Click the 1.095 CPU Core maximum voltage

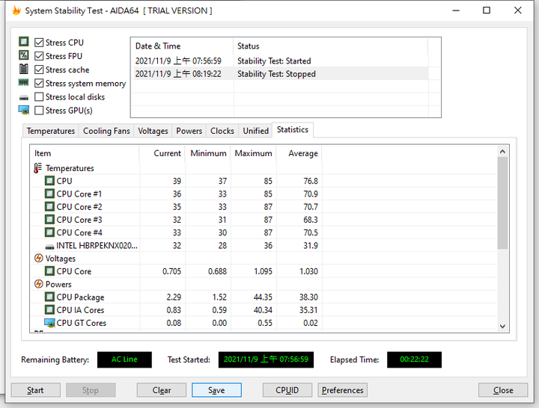(263, 271)
